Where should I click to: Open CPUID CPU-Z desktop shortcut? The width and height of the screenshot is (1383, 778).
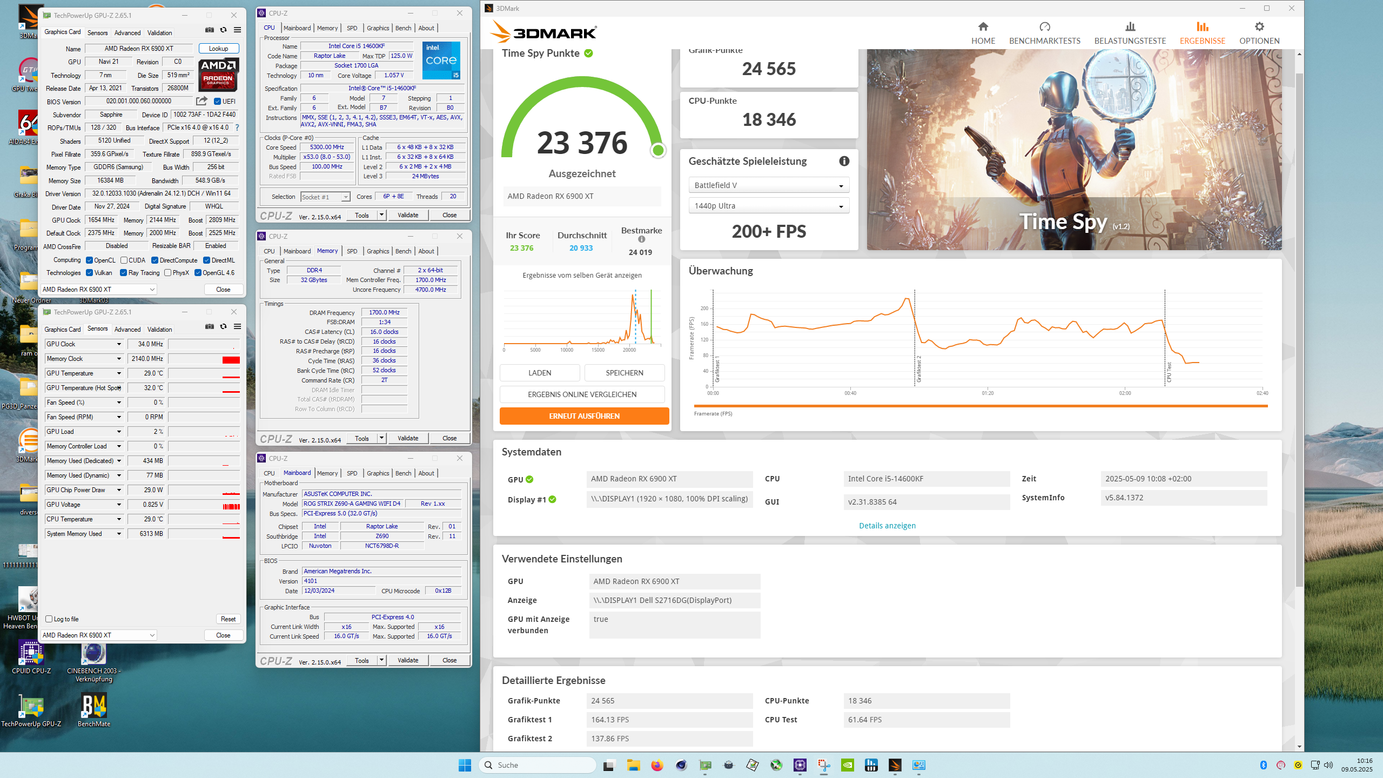[31, 658]
